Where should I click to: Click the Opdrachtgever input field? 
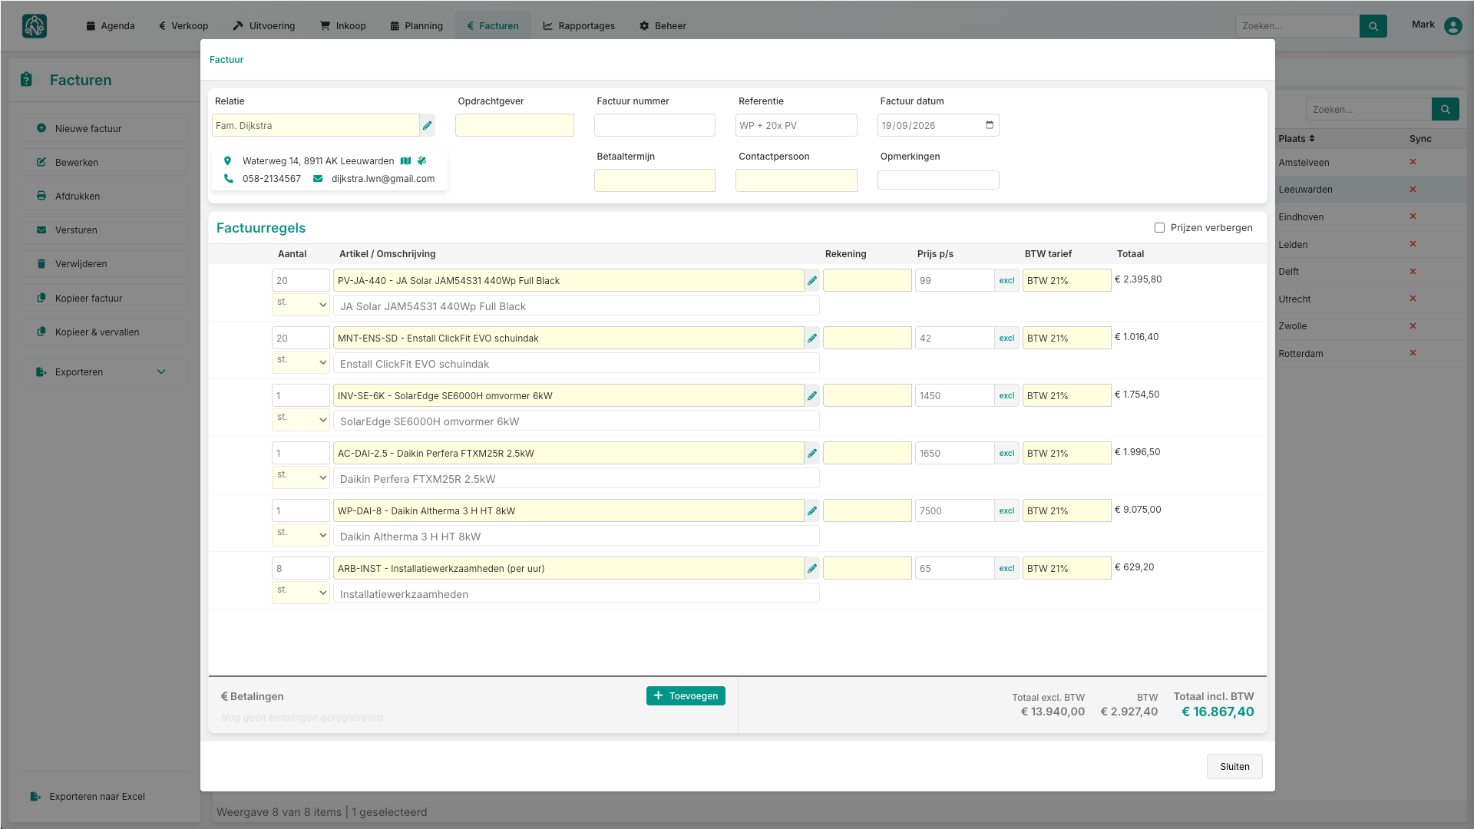514,125
